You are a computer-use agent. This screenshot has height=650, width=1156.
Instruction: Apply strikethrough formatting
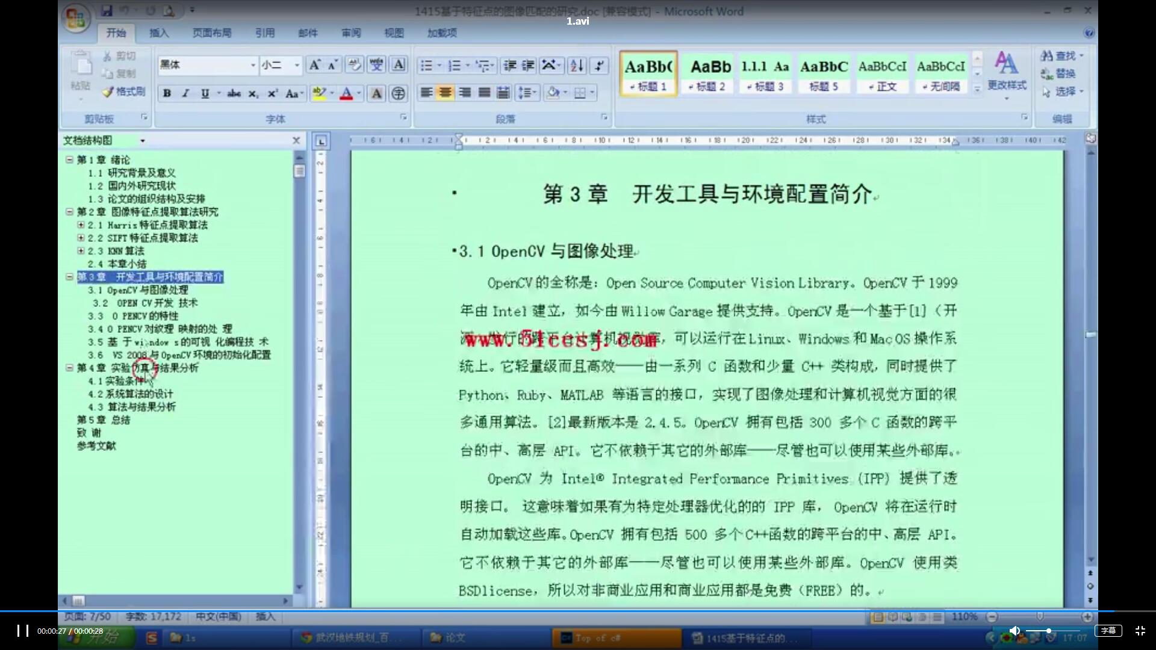tap(234, 93)
